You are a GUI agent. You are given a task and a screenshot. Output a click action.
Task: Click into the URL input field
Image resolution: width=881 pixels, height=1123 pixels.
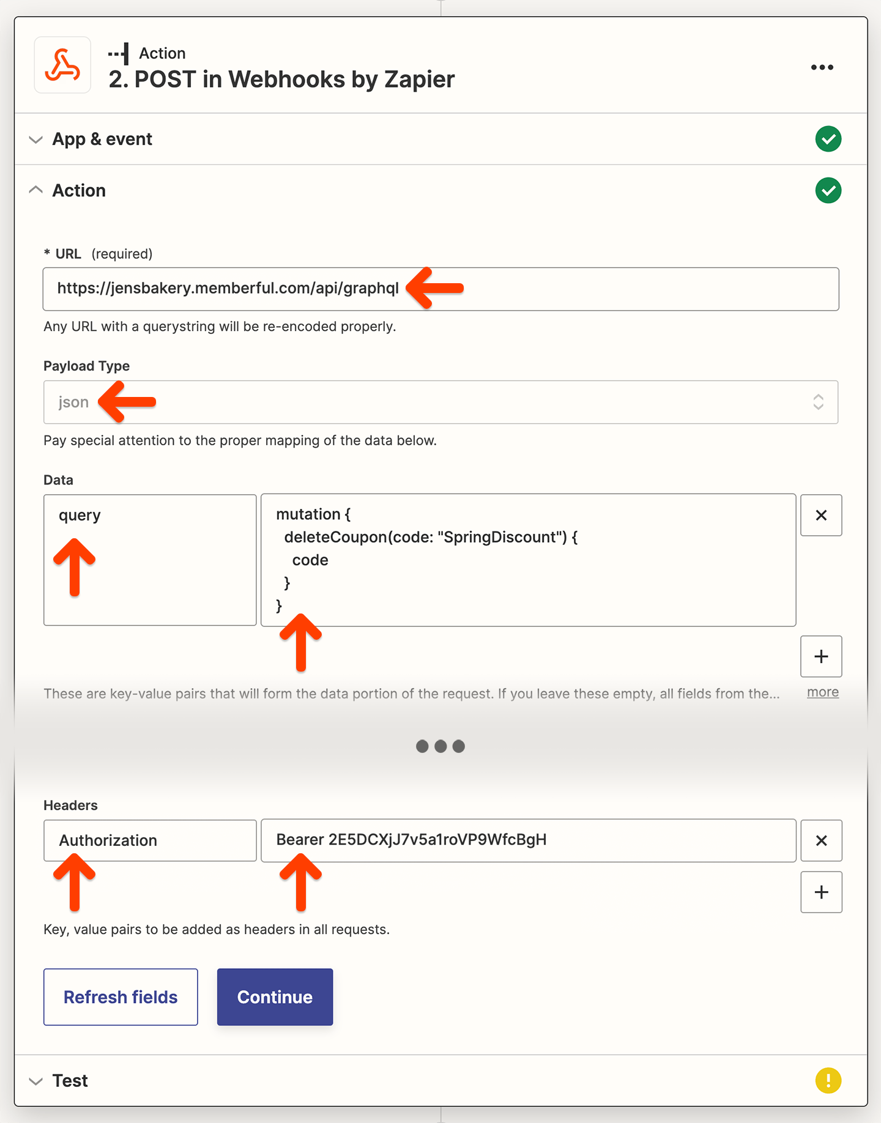pos(441,289)
